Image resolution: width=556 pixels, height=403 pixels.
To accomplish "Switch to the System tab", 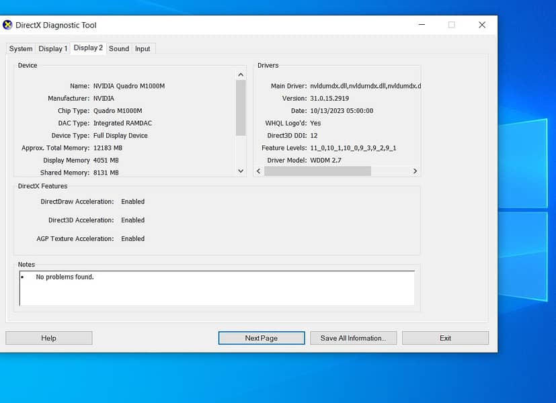I will tap(21, 48).
